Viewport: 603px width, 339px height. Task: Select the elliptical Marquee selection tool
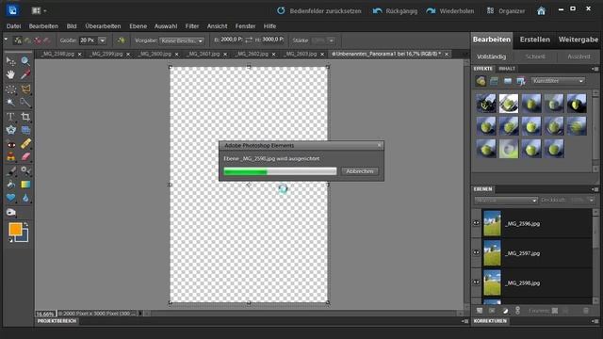pos(10,89)
